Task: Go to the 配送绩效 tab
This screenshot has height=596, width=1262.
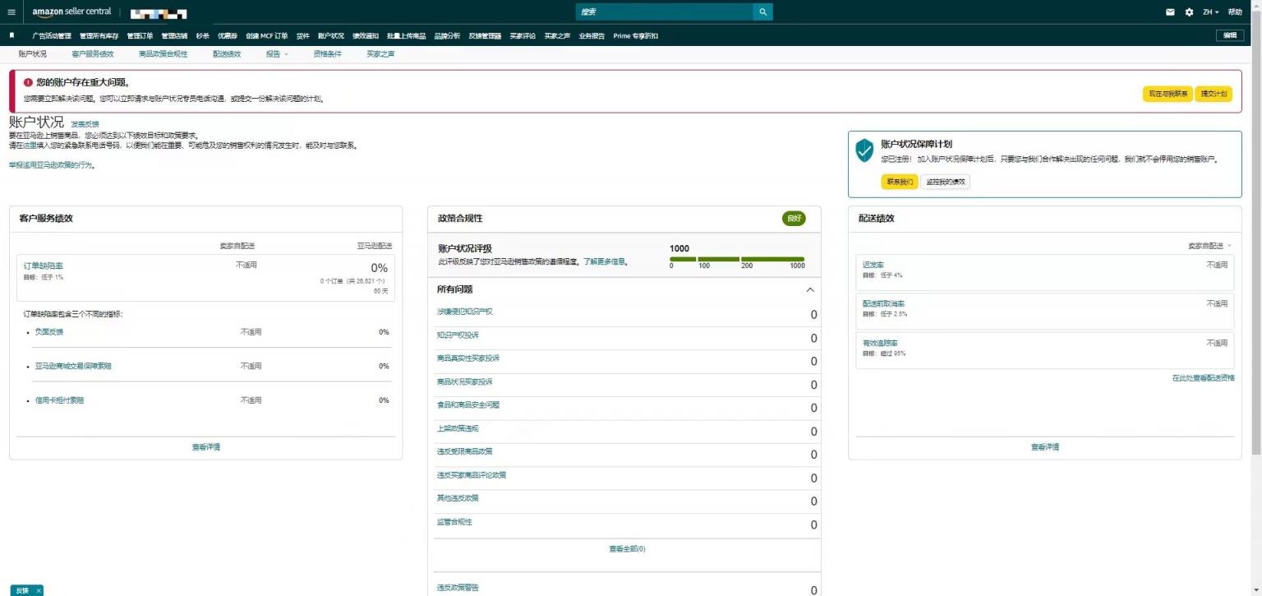Action: pos(227,54)
